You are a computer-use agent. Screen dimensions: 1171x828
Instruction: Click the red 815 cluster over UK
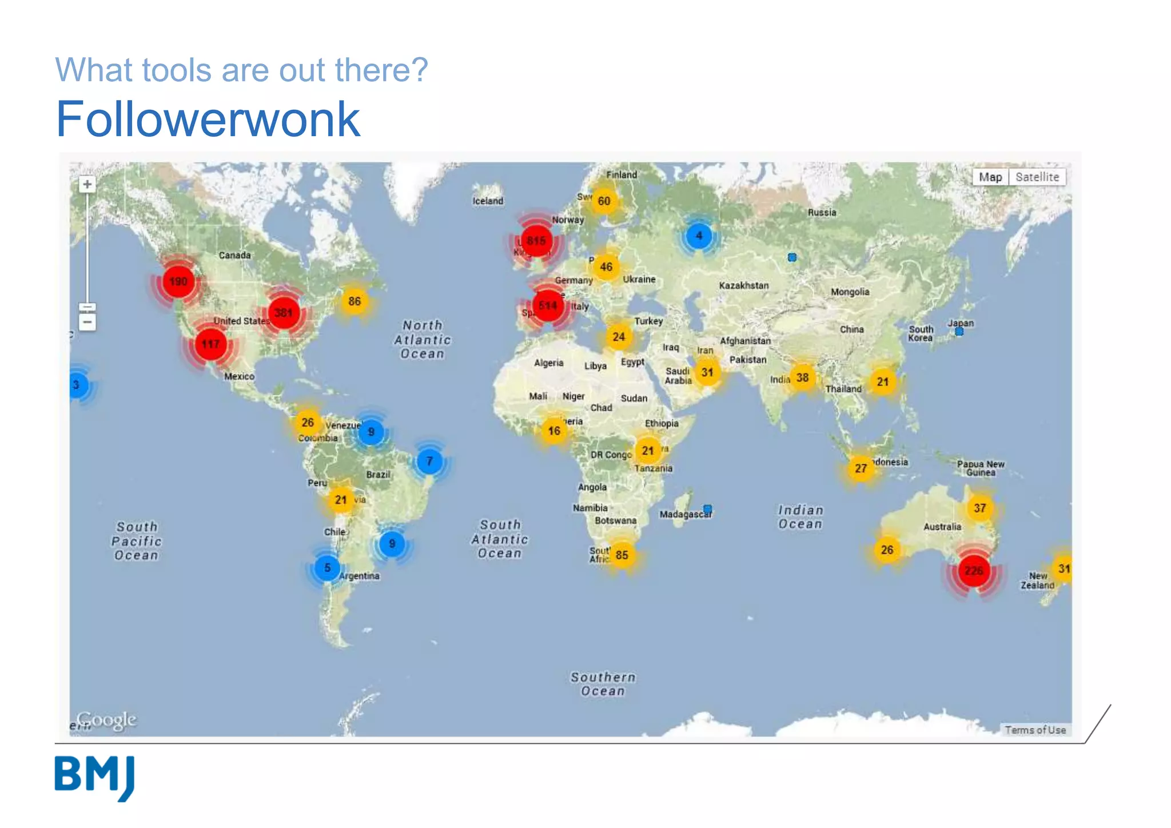click(536, 241)
